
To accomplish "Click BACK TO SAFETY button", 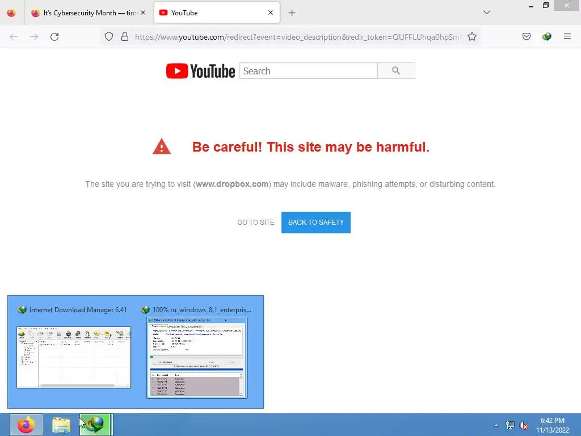I will (315, 223).
